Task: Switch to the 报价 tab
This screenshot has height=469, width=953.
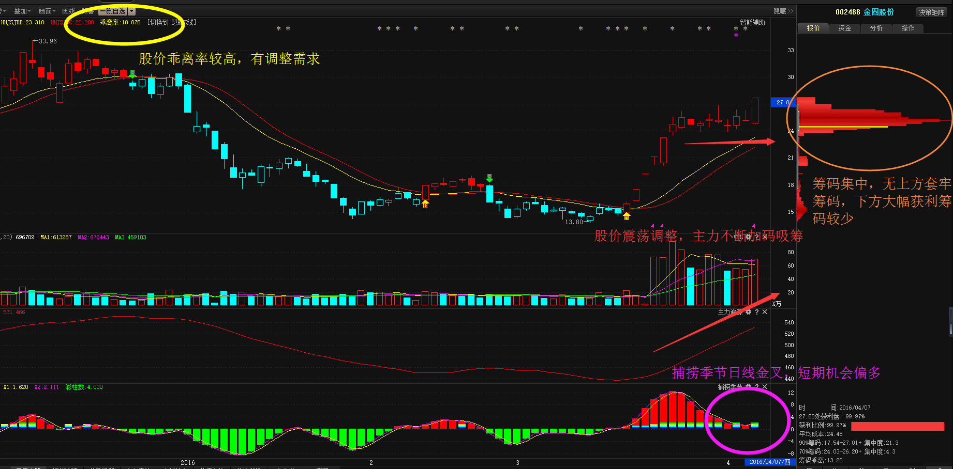Action: 813,28
